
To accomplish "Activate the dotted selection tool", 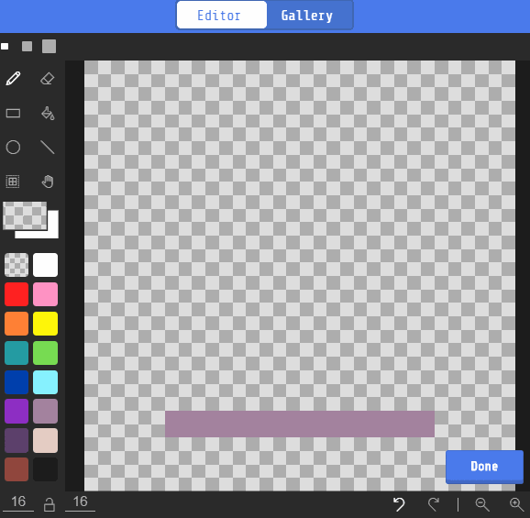I will coord(13,182).
